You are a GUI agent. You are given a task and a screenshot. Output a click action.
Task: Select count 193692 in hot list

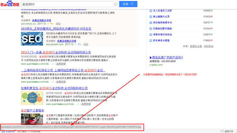click(x=207, y=11)
